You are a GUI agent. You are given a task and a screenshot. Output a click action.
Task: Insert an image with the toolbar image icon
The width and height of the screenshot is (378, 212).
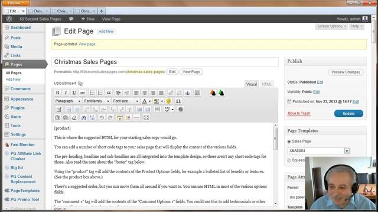[x=197, y=93]
